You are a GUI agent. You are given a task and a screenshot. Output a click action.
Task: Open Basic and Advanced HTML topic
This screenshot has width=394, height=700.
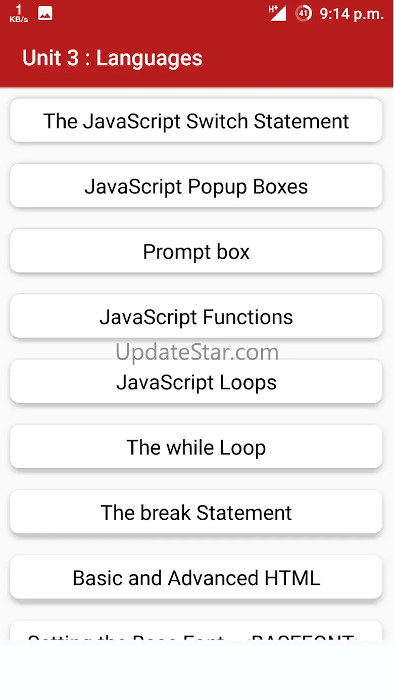(196, 577)
